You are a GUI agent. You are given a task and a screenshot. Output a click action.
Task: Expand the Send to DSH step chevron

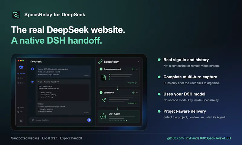point(137,93)
